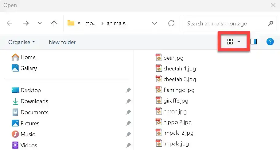Image resolution: width=280 pixels, height=150 pixels.
Task: Go up one folder level
Action: [54, 24]
